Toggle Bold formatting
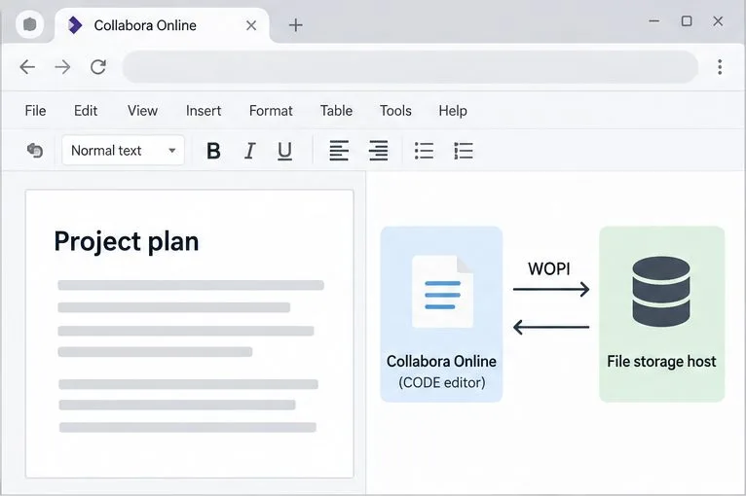This screenshot has height=496, width=746. pyautogui.click(x=213, y=151)
